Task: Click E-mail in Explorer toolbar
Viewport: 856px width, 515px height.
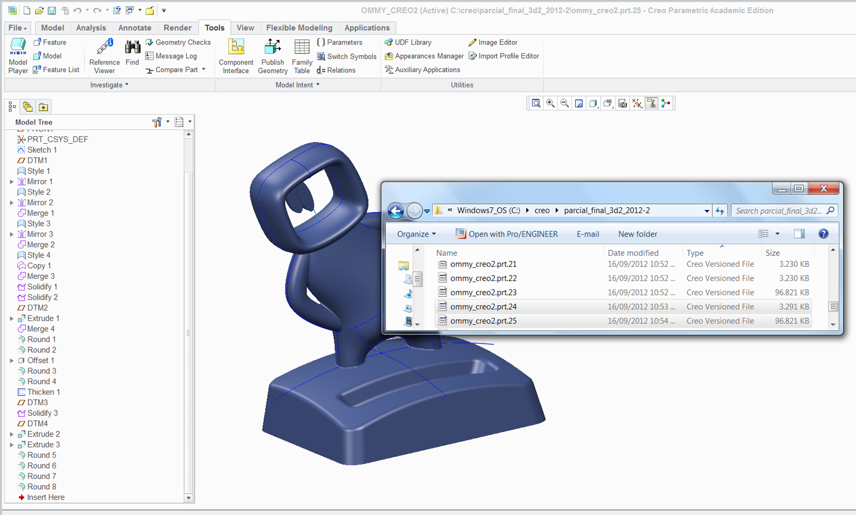Action: pos(588,234)
